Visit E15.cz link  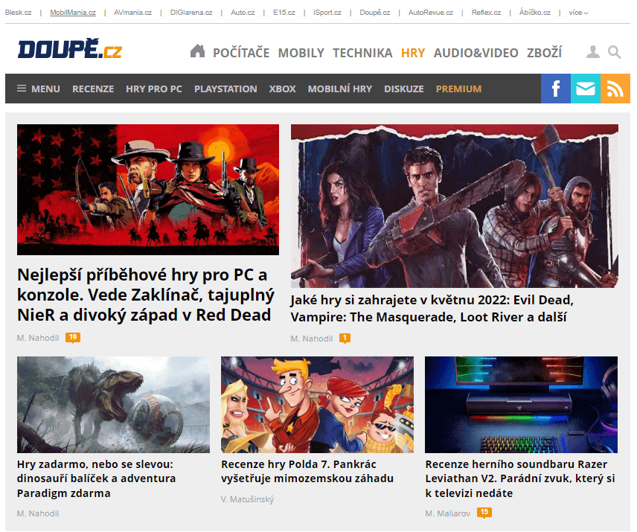(284, 13)
